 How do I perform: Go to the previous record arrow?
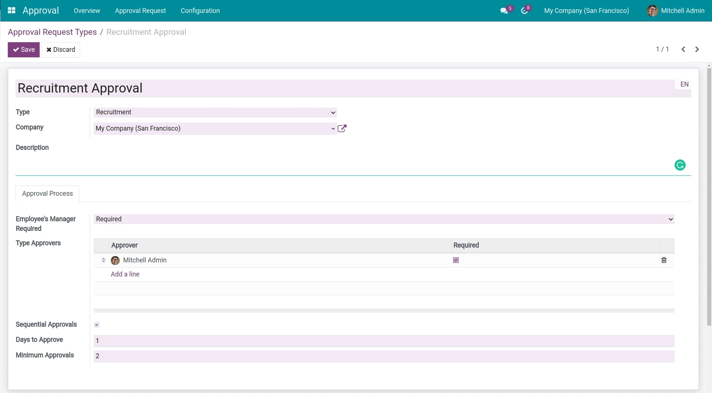(x=683, y=49)
